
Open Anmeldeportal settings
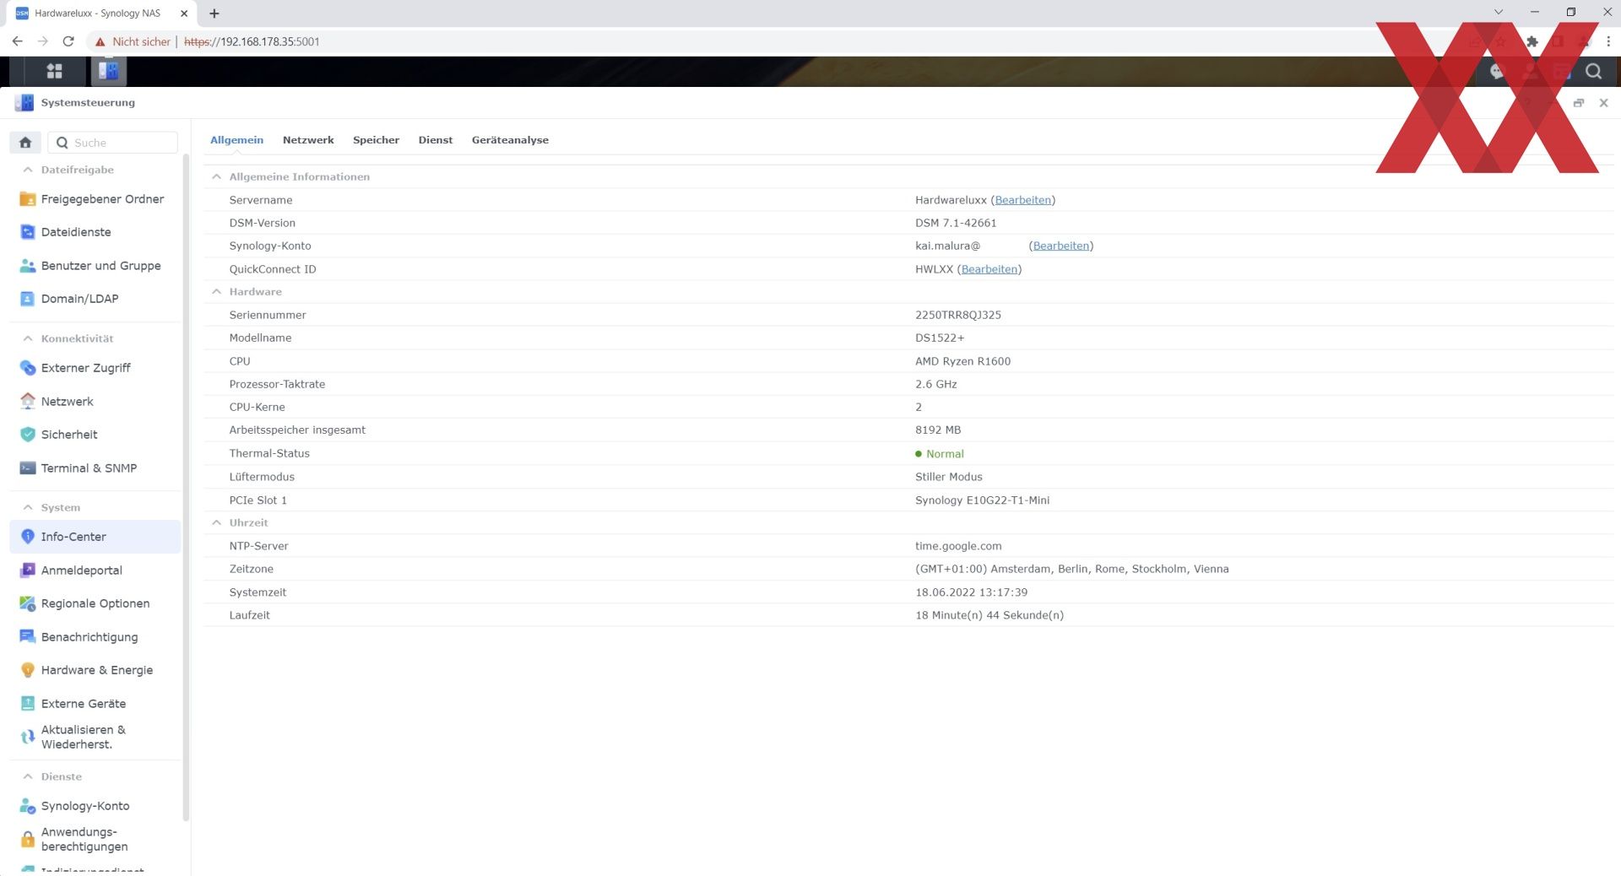[95, 570]
